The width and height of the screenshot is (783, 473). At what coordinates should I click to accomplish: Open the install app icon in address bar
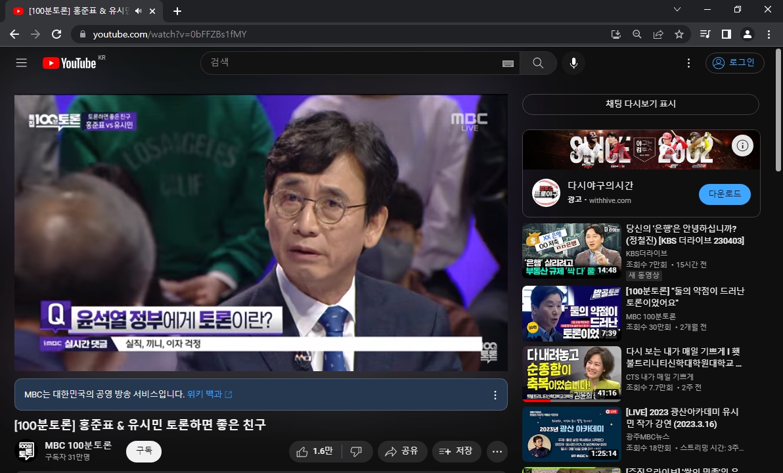point(615,34)
